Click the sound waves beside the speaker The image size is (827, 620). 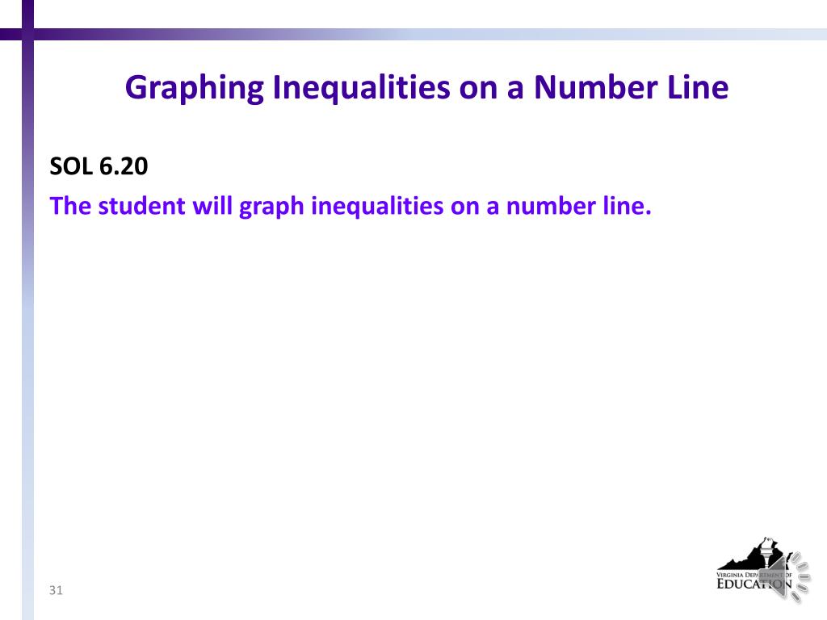(800, 576)
